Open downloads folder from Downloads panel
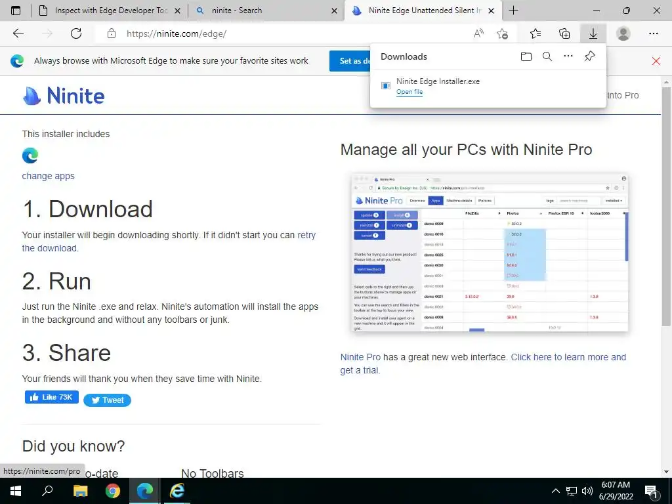 tap(526, 56)
